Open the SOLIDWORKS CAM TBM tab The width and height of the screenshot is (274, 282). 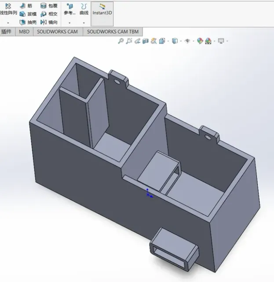pos(113,32)
